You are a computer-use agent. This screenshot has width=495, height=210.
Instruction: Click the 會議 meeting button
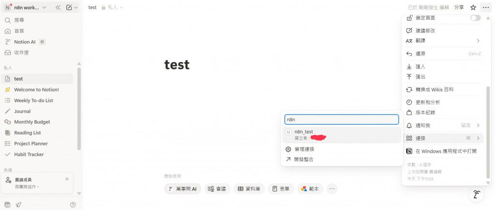(x=217, y=189)
